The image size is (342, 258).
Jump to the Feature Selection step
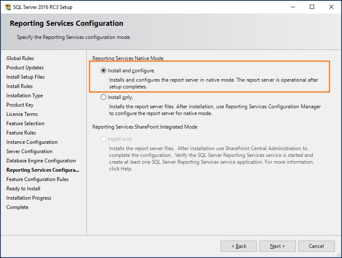(x=25, y=124)
